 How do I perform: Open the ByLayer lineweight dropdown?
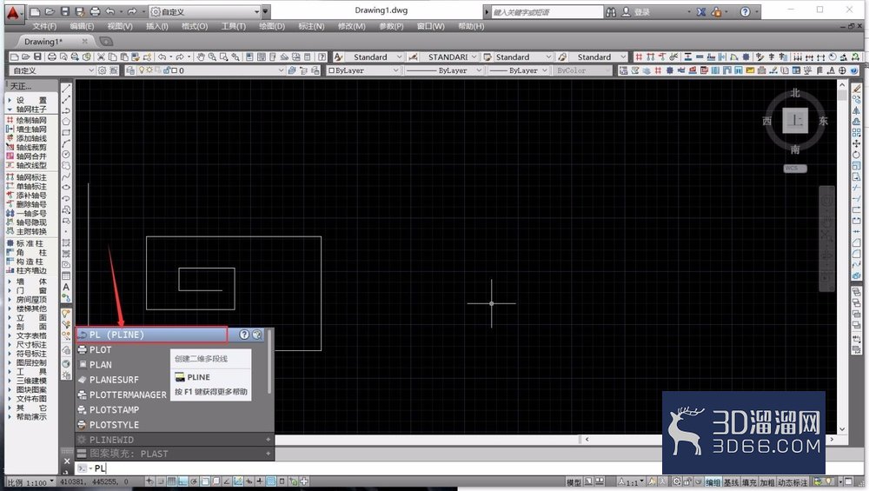pyautogui.click(x=518, y=70)
